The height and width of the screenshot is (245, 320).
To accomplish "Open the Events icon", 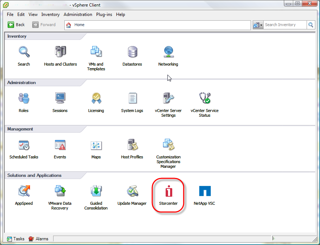I will click(60, 145).
